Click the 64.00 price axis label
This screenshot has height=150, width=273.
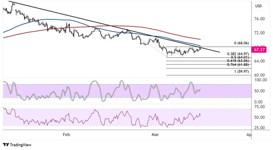(x=259, y=61)
